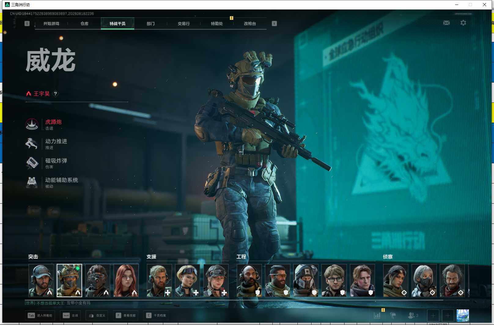
Task: Click the flag icon in bottom bar
Action: pyautogui.click(x=393, y=316)
